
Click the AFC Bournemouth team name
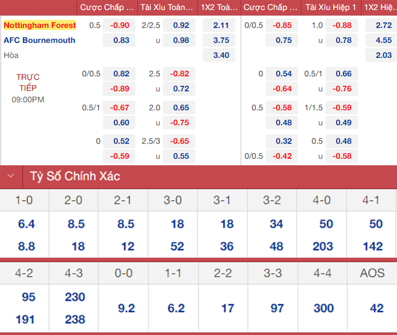click(x=39, y=40)
